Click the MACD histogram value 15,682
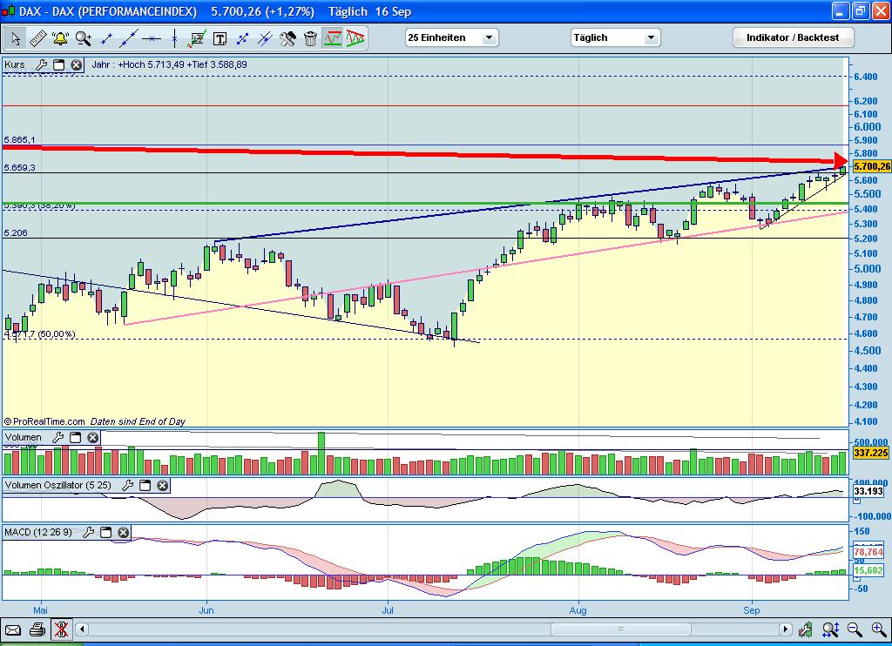This screenshot has height=646, width=892. (868, 570)
